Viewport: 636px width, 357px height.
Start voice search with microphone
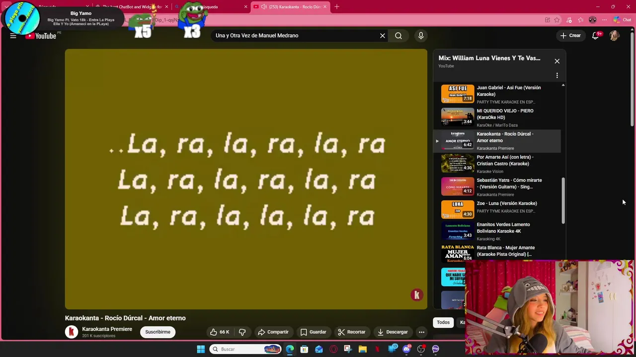click(x=421, y=36)
